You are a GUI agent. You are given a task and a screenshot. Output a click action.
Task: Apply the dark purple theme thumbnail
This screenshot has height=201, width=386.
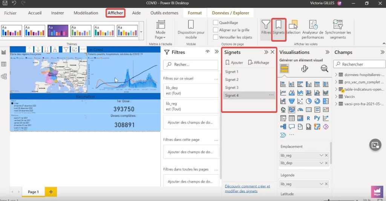point(58,31)
